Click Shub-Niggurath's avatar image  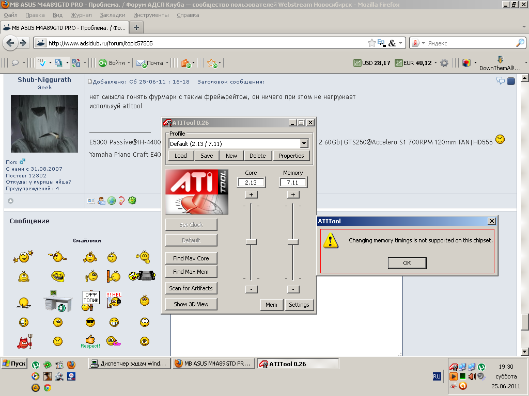click(44, 124)
